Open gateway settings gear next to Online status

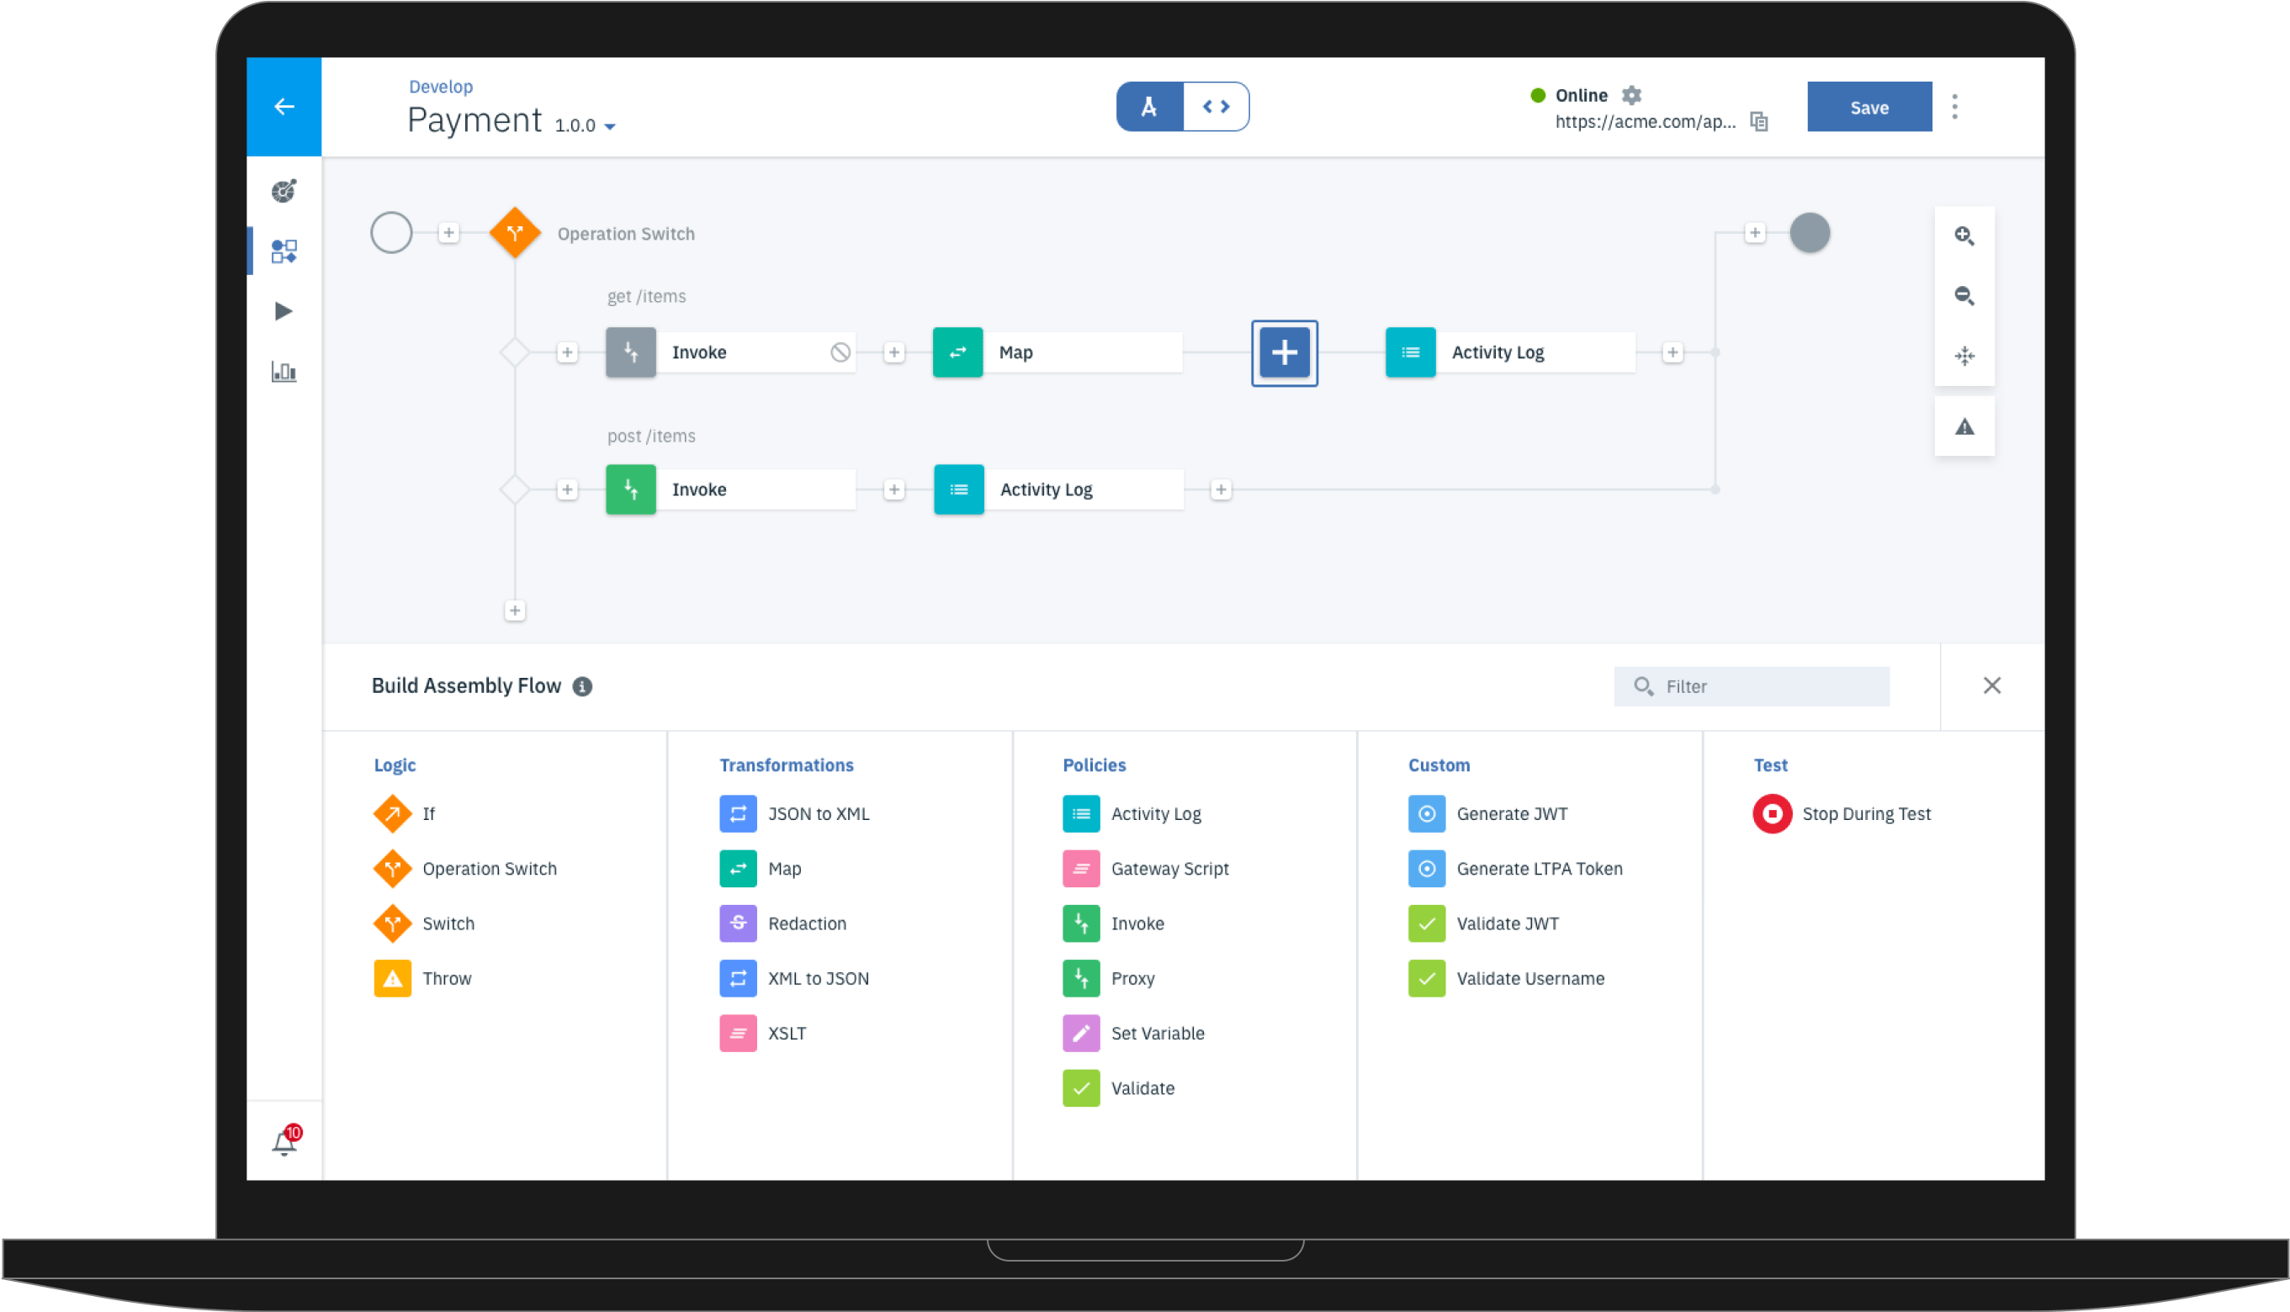[x=1633, y=94]
